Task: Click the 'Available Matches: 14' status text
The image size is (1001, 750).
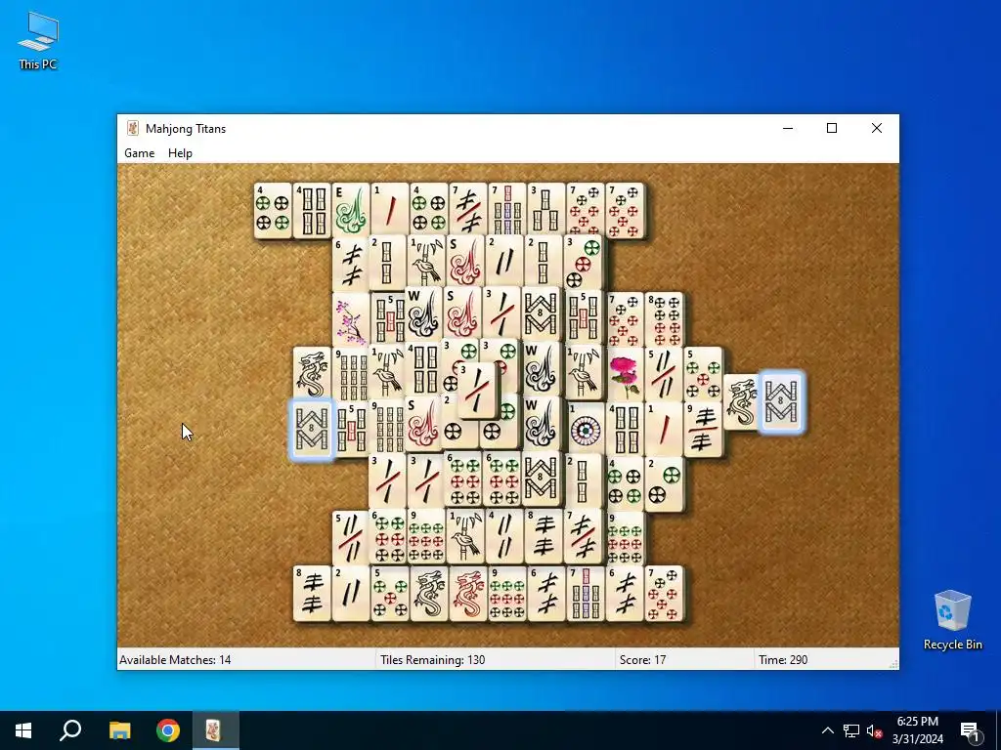Action: [x=175, y=659]
